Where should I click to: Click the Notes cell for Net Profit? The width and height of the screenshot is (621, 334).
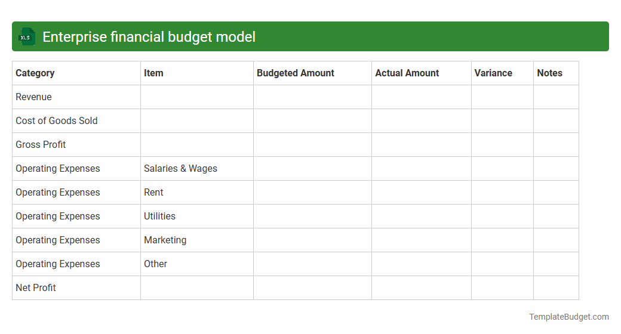(x=556, y=287)
